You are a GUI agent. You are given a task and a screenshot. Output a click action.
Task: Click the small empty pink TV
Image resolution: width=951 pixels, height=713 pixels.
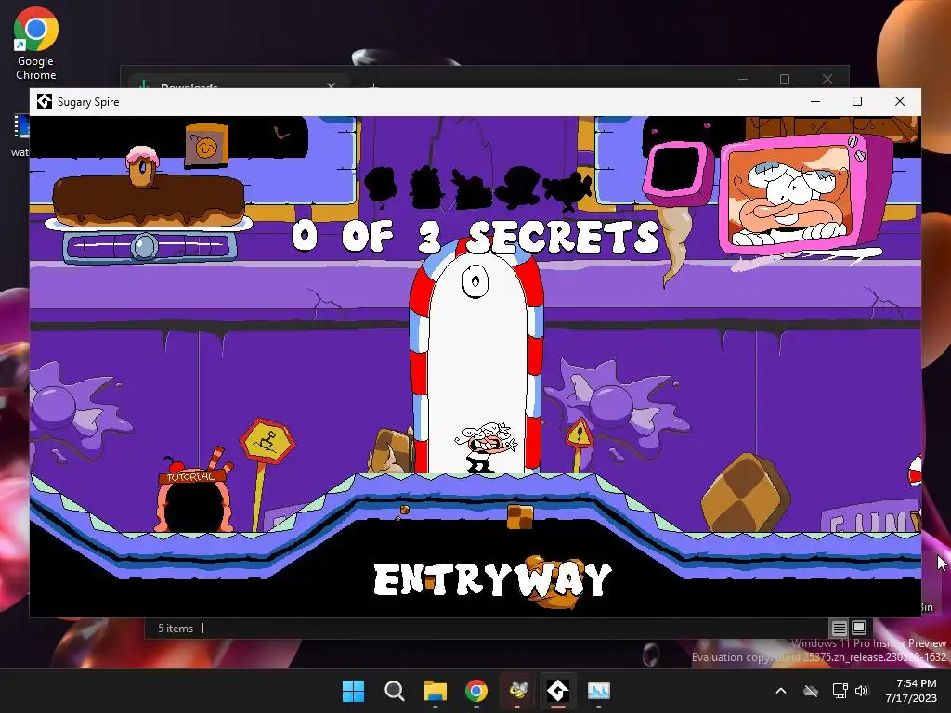coord(677,174)
